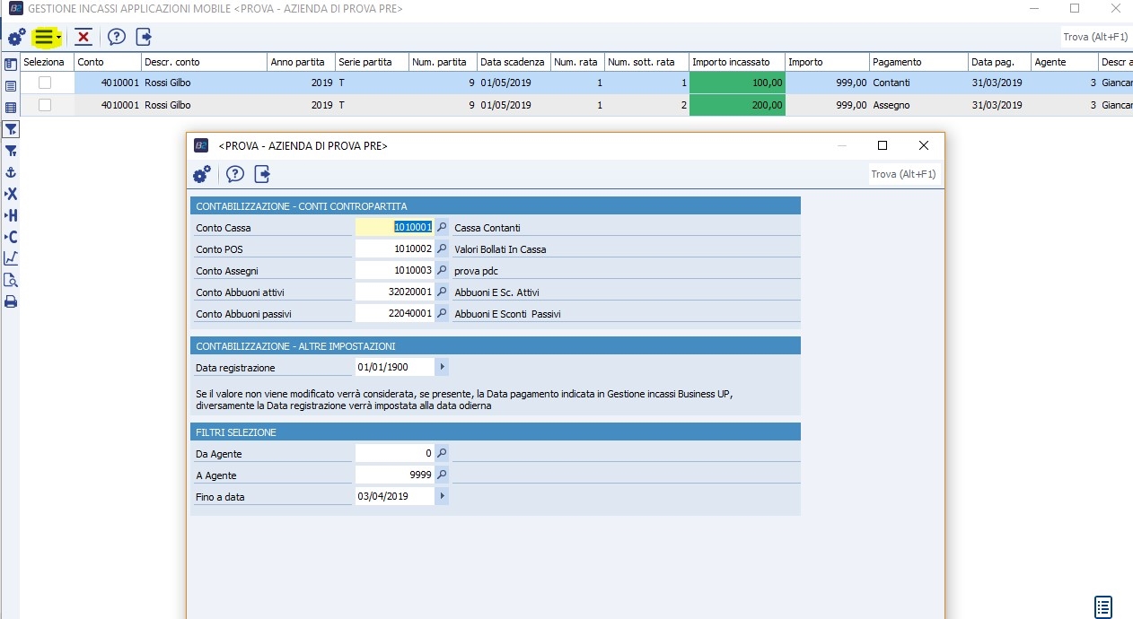Viewport: 1133px width, 619px height.
Task: Tick the Seleziona checkbox in second row
Action: 45,105
